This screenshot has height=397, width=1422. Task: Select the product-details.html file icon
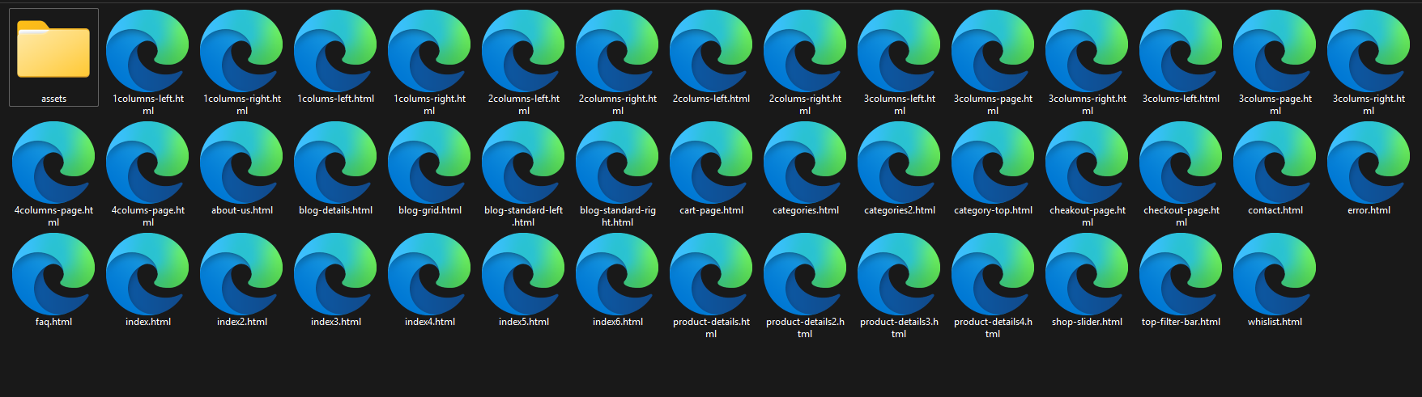(711, 274)
